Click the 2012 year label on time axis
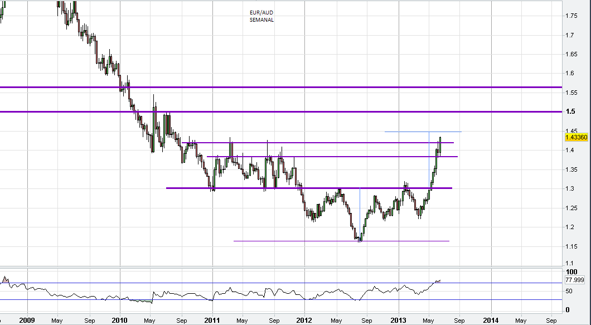 304,321
